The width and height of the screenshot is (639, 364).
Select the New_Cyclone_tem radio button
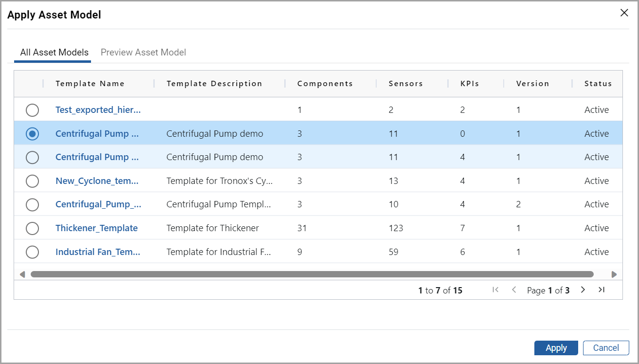tap(32, 181)
